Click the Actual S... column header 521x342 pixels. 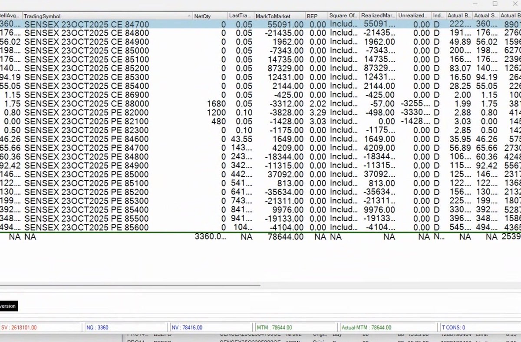click(x=485, y=16)
